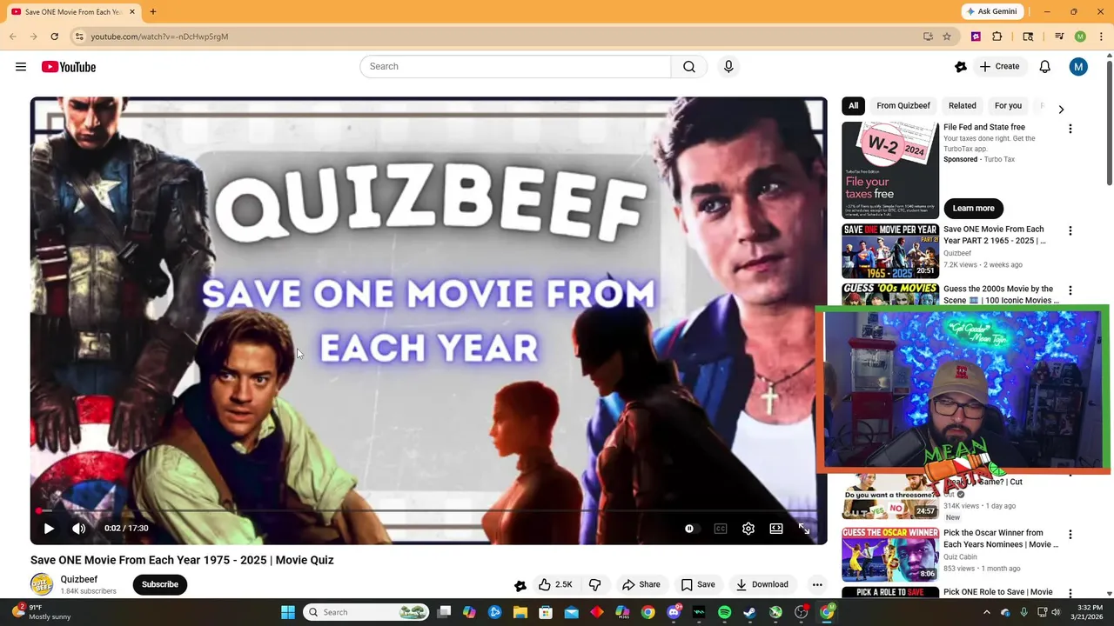This screenshot has height=626, width=1114.
Task: Like the video with 2.5K likes
Action: click(x=554, y=584)
